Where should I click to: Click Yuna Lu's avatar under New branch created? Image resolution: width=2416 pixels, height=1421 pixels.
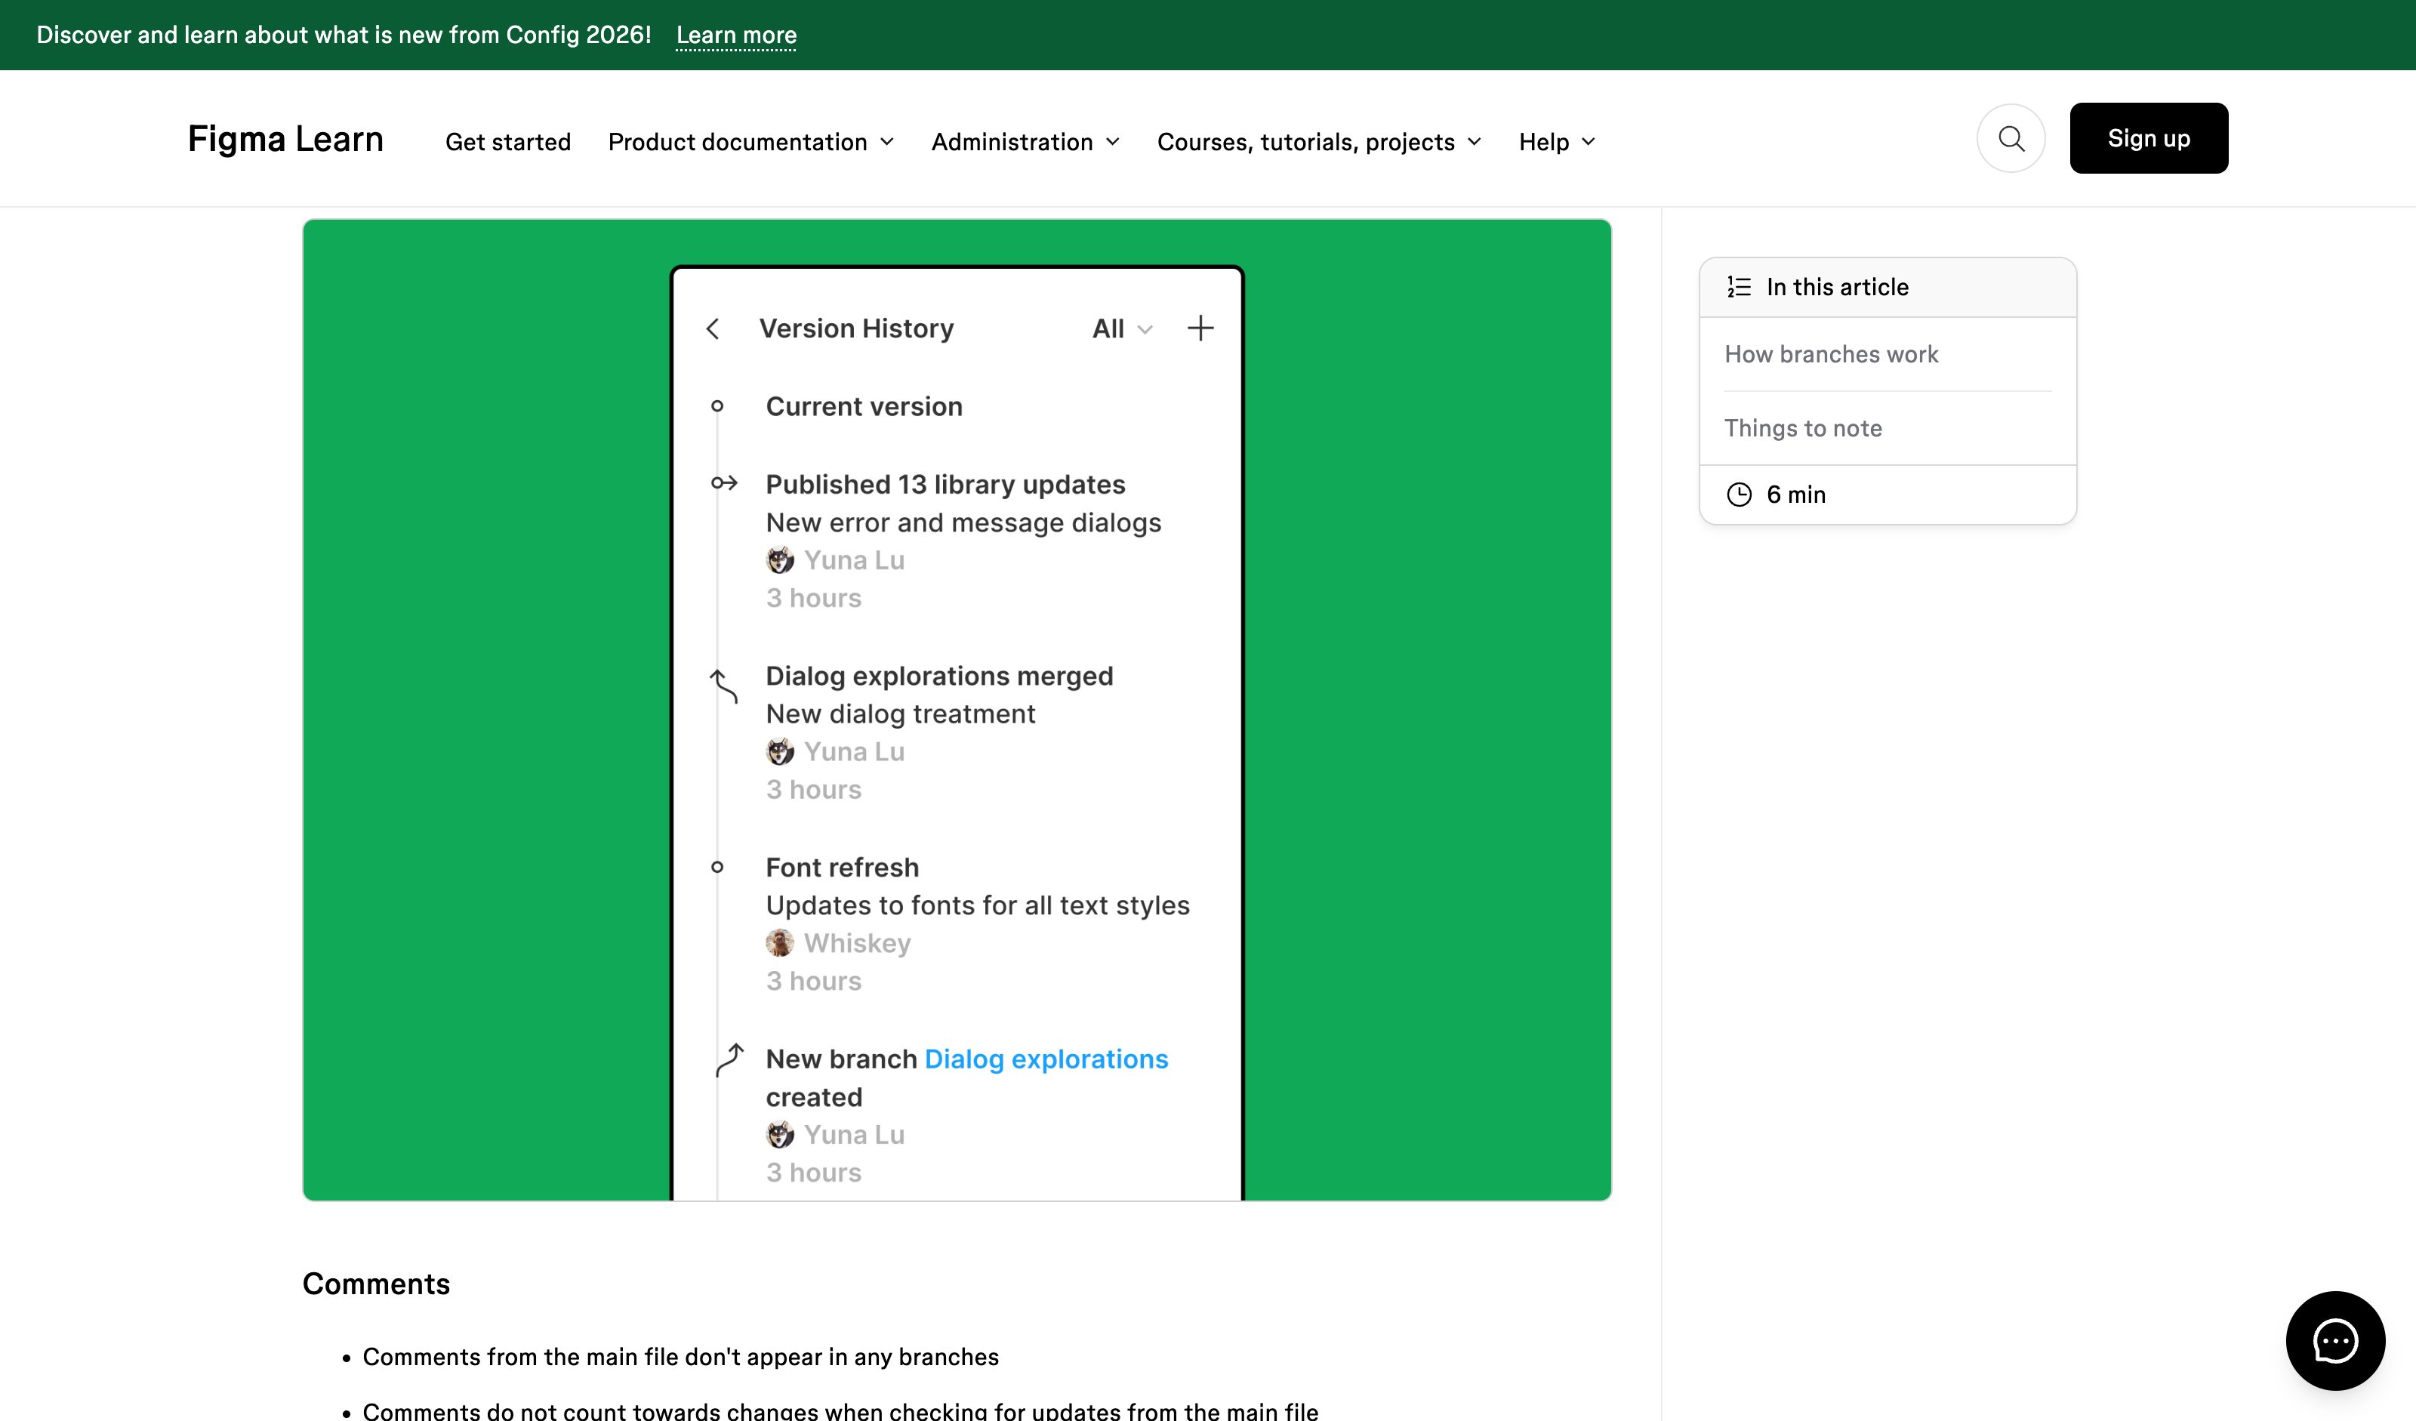[x=779, y=1134]
